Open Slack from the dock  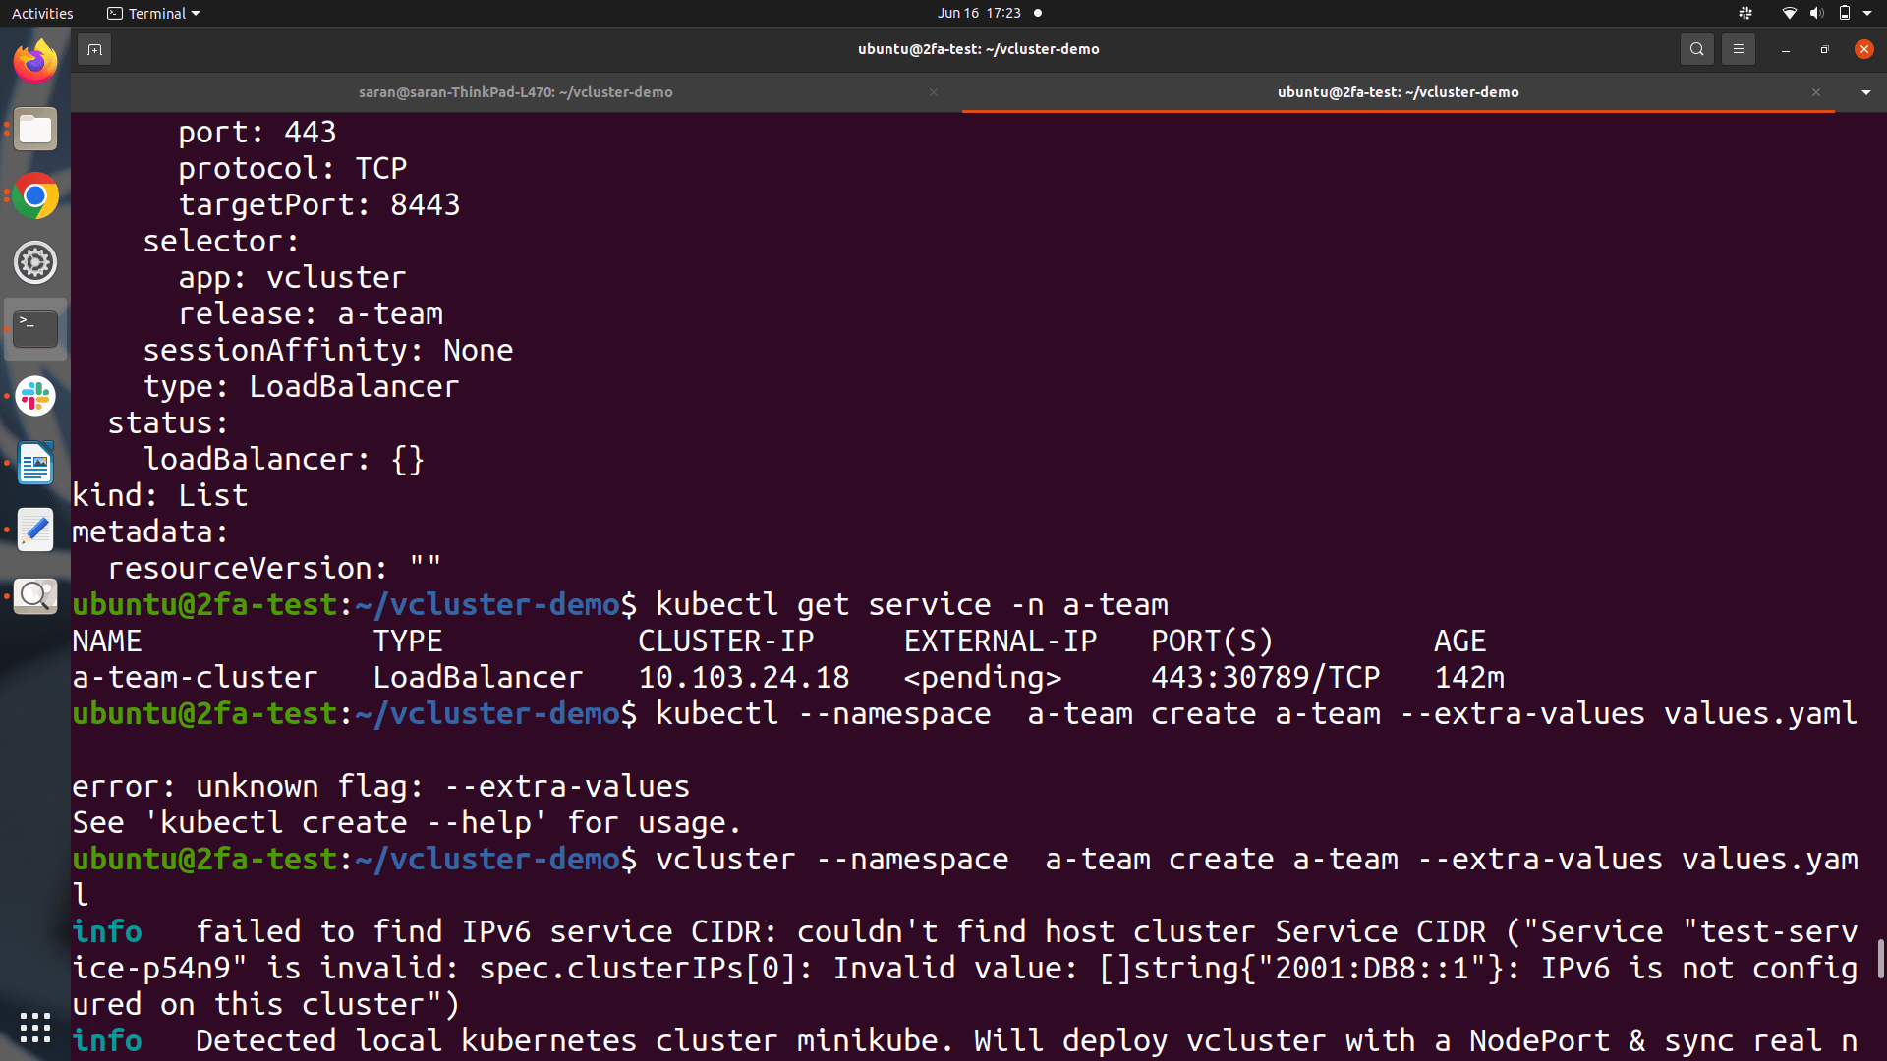coord(35,397)
